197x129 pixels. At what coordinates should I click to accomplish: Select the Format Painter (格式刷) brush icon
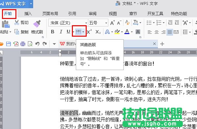tap(37, 24)
